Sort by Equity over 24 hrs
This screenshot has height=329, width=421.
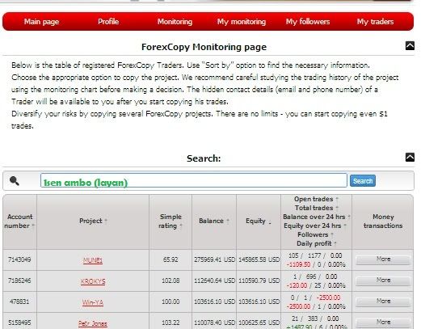315,226
